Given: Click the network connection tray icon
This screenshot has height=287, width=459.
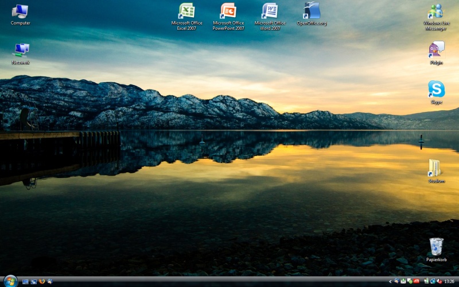Looking at the screenshot, I should coord(432,281).
